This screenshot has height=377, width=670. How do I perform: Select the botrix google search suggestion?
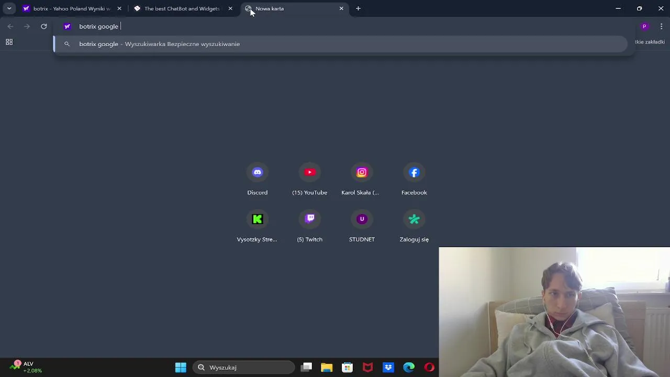coord(340,44)
